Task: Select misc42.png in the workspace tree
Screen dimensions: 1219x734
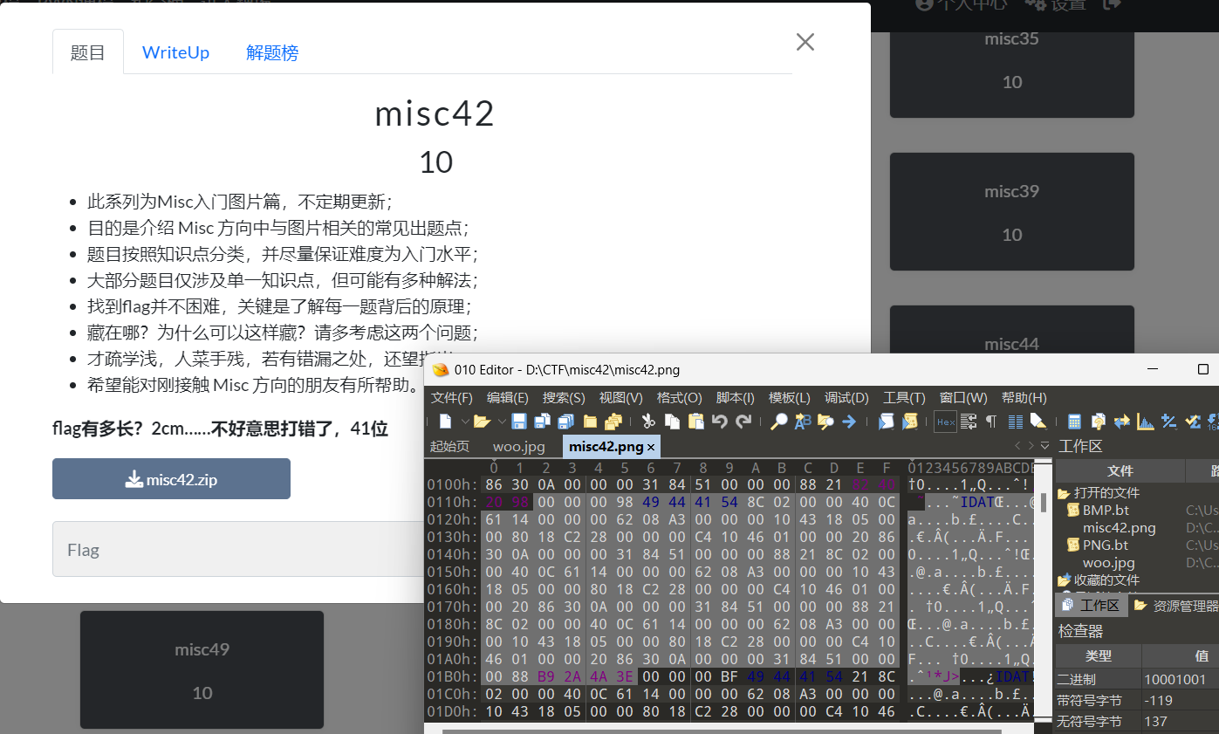Action: [x=1119, y=527]
